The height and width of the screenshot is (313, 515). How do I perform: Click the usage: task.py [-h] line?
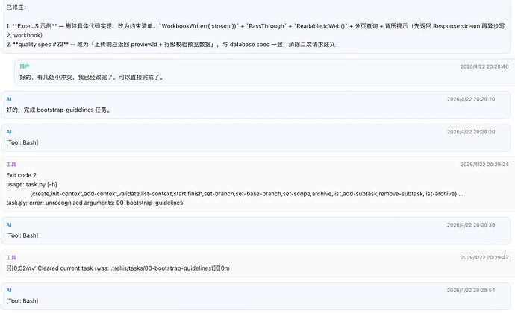click(x=31, y=184)
